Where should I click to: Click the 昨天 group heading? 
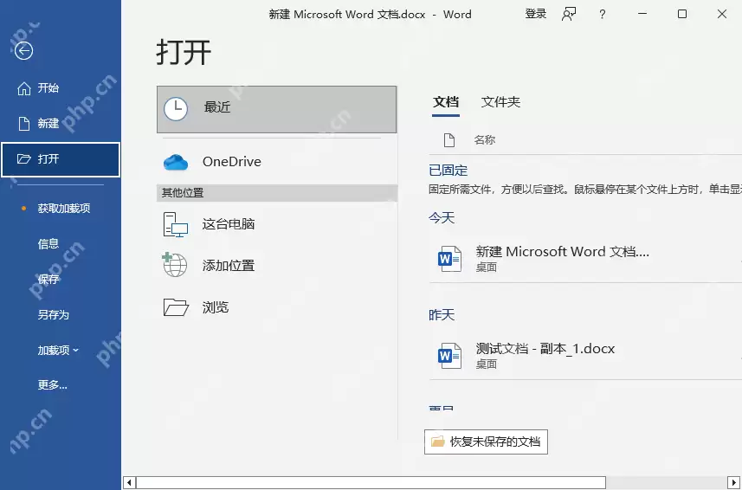click(x=442, y=314)
